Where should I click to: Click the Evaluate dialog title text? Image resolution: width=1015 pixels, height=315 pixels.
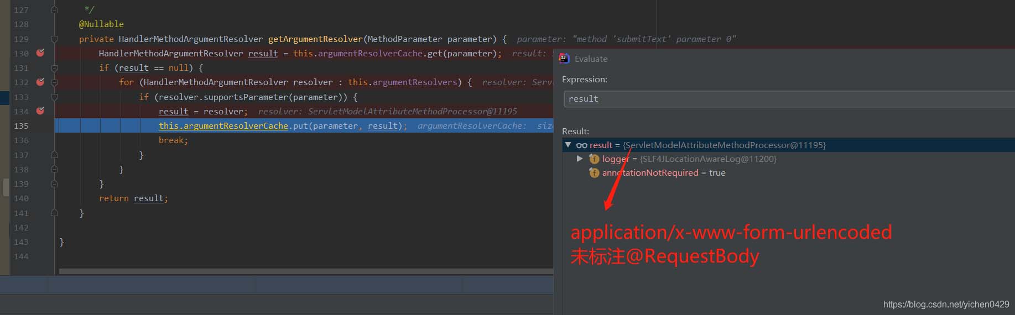tap(591, 59)
